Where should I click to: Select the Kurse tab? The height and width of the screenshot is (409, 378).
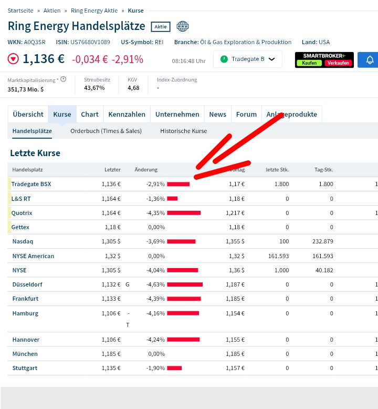tap(62, 114)
